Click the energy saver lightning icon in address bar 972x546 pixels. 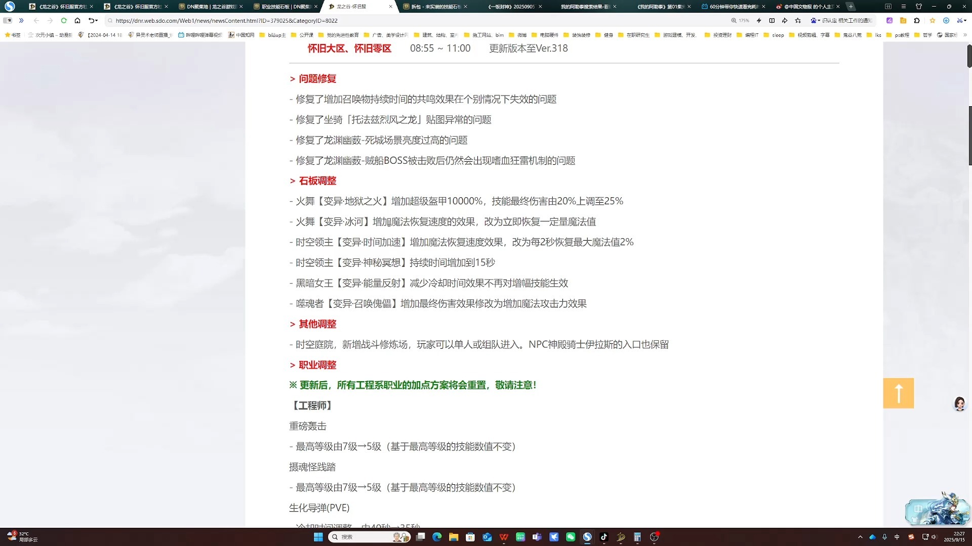(x=759, y=21)
